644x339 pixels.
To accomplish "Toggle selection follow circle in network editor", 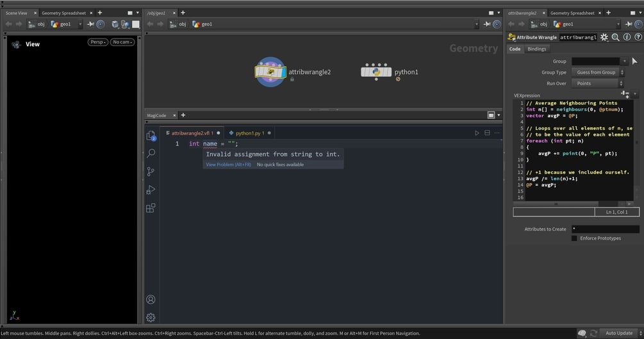I will pyautogui.click(x=497, y=24).
